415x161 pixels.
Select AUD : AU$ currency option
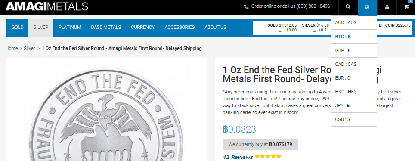tap(353, 22)
